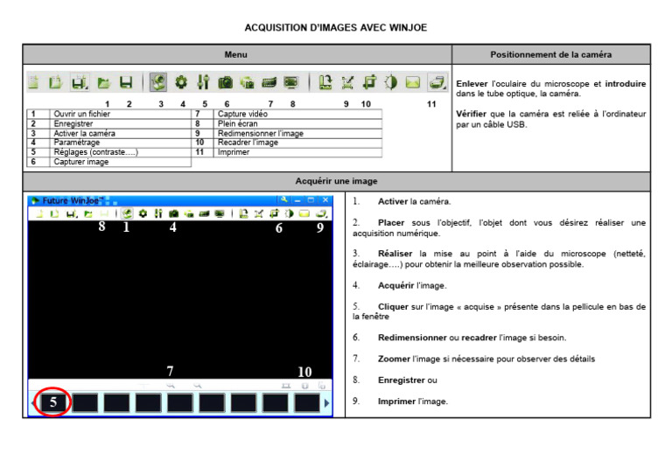Click printer icon in Future WinJoe window toolbar

pyautogui.click(x=321, y=213)
